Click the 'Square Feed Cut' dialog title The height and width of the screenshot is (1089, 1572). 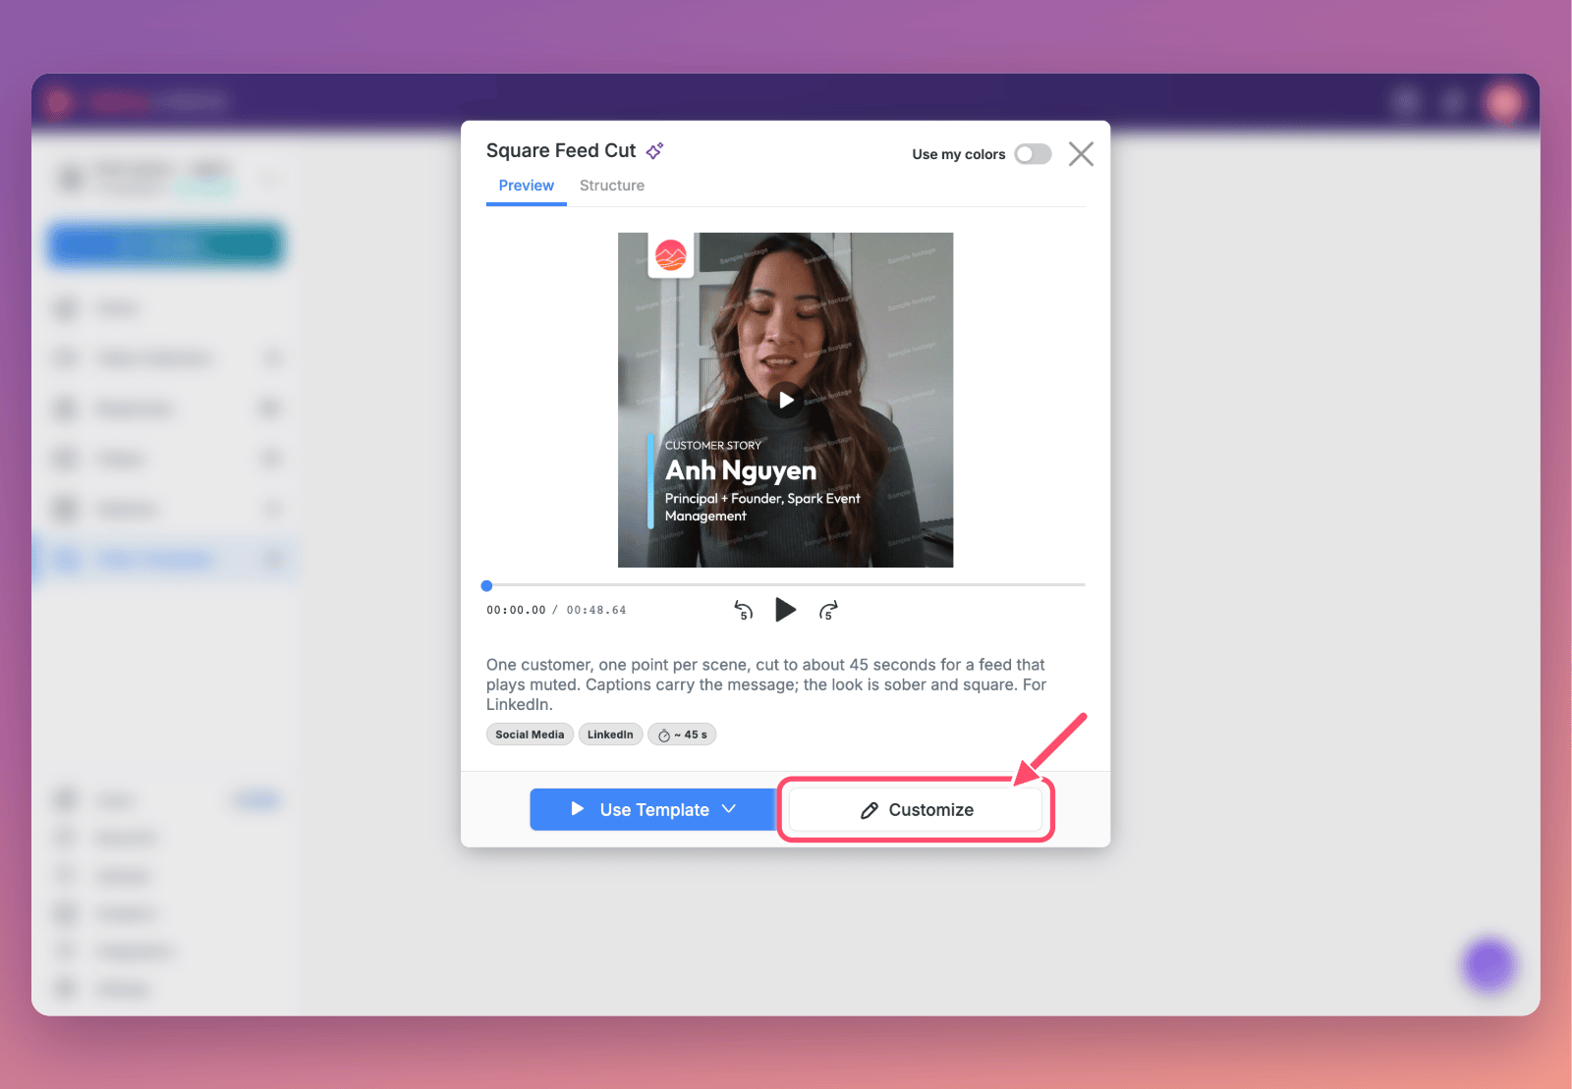561,150
